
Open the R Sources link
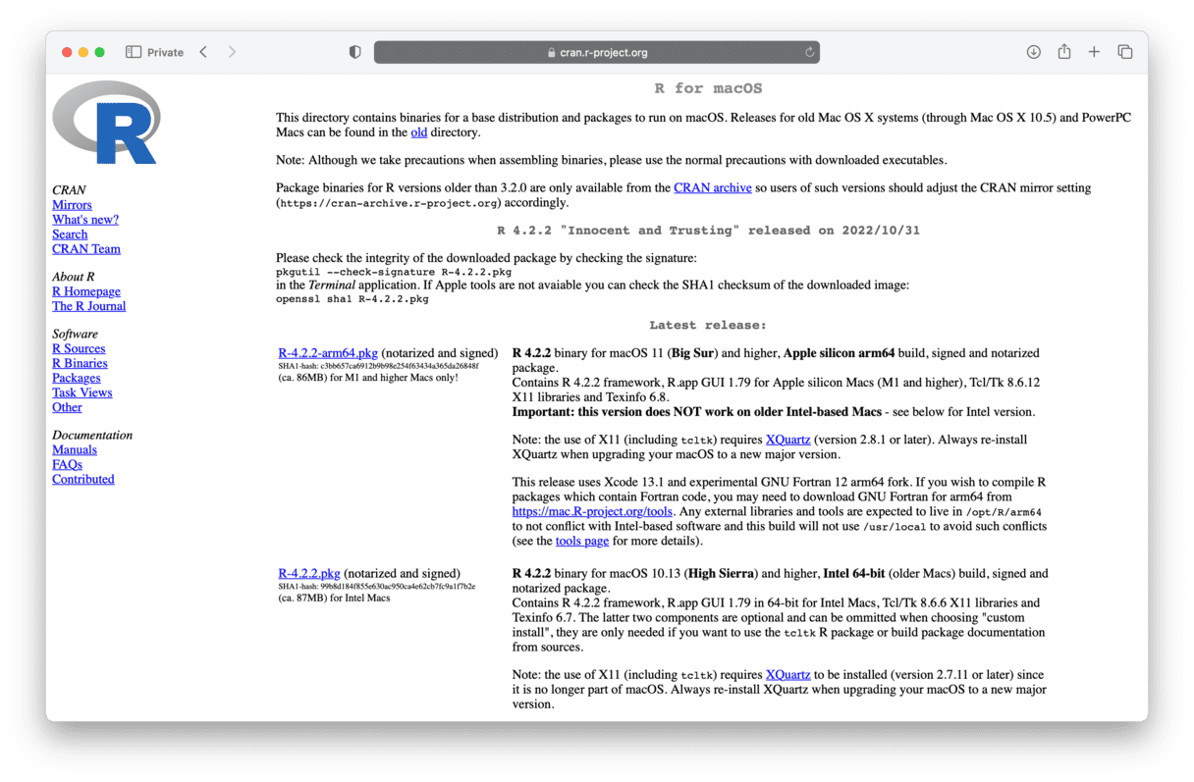click(x=79, y=348)
